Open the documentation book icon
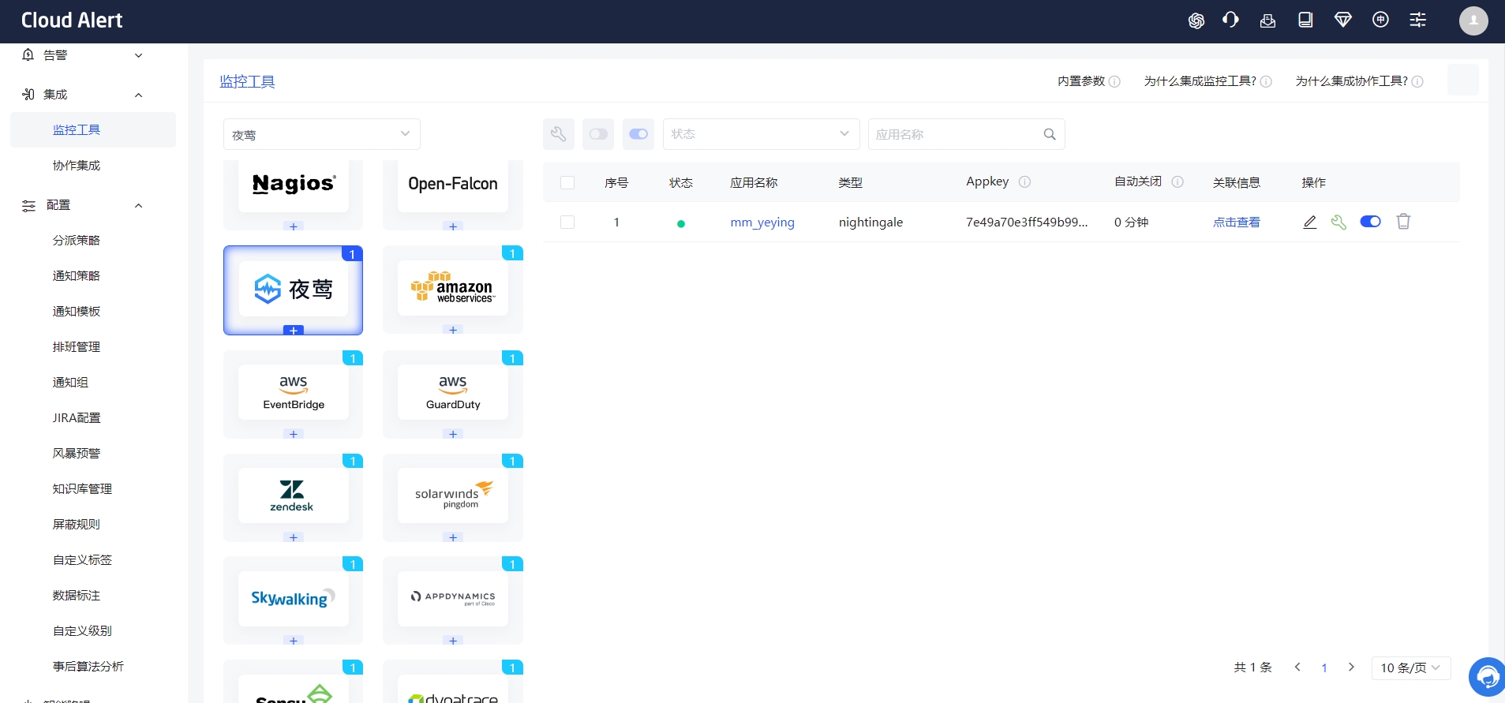Image resolution: width=1505 pixels, height=703 pixels. [x=1305, y=20]
